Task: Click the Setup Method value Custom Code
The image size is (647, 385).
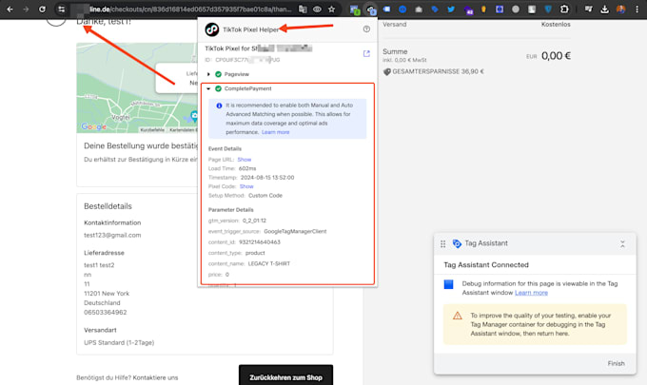Action: pos(265,196)
